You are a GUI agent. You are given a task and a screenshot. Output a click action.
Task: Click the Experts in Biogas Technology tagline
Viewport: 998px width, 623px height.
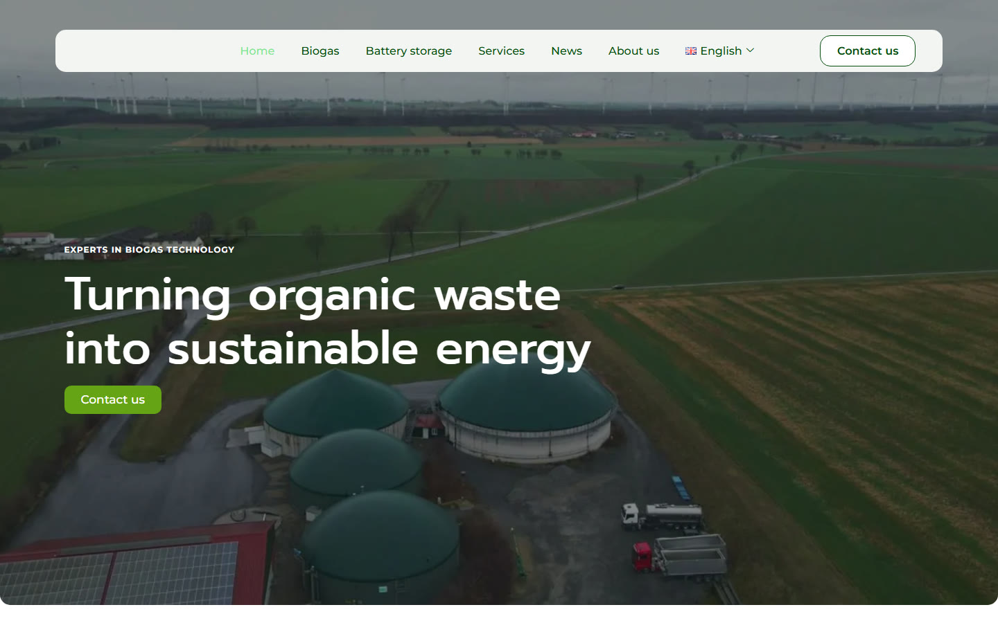(149, 250)
